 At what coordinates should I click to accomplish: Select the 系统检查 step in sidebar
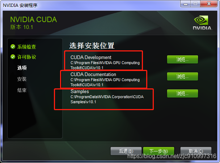click(27, 47)
